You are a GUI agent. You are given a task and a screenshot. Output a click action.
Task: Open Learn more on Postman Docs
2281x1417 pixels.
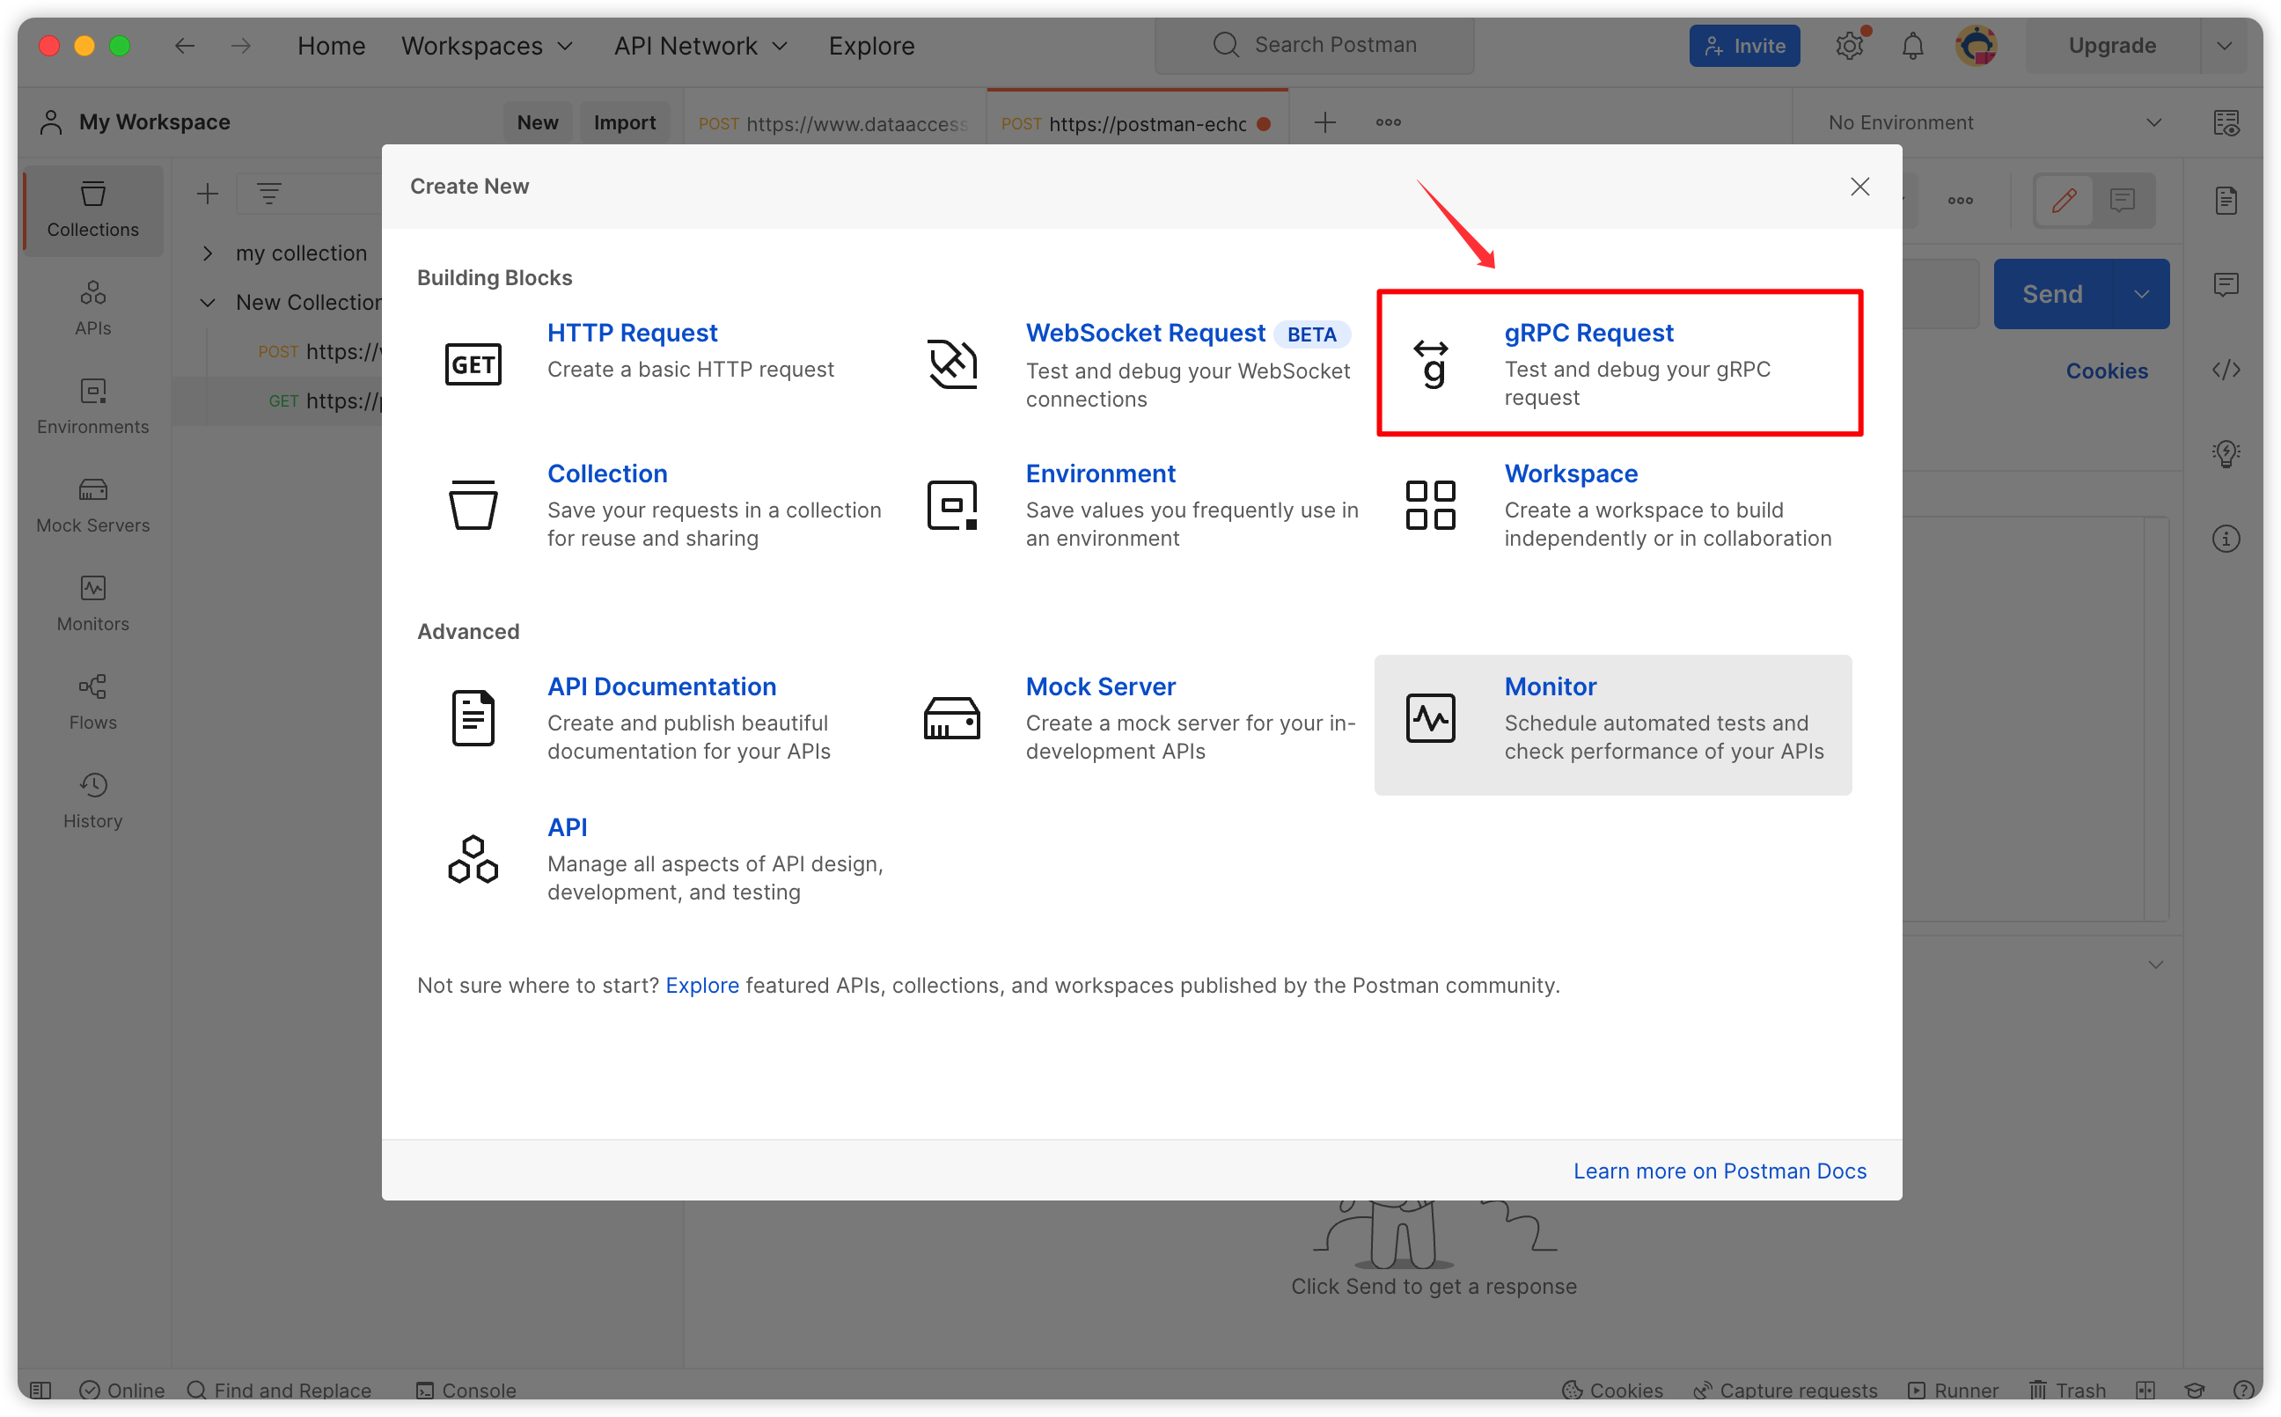pos(1719,1171)
